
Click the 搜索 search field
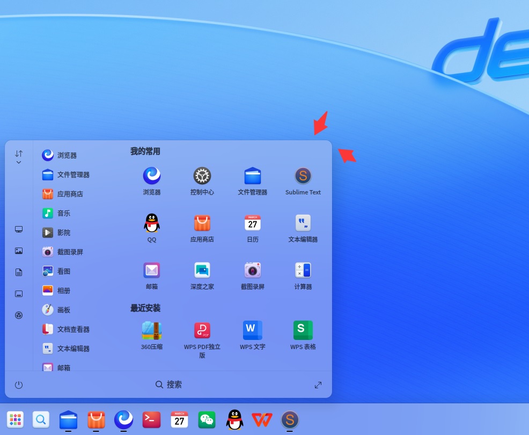click(168, 385)
